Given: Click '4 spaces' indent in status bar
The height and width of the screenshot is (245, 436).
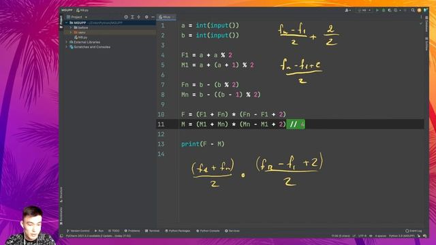Looking at the screenshot, I should [380, 236].
